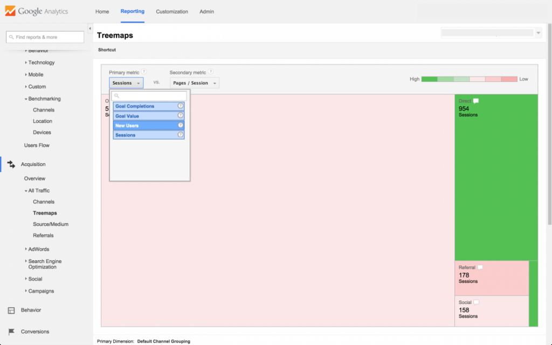Image resolution: width=552 pixels, height=345 pixels.
Task: Click the Behavior section layout icon
Action: click(x=11, y=310)
